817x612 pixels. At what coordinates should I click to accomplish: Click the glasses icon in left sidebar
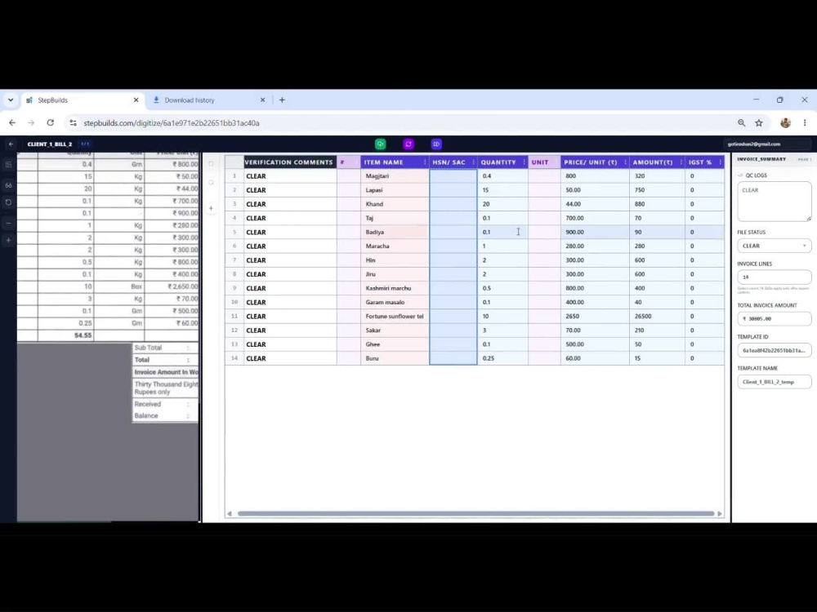pos(8,185)
